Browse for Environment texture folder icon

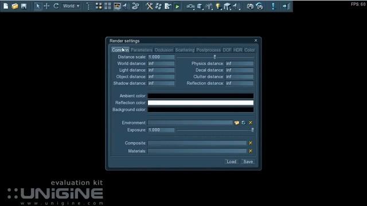[237, 122]
